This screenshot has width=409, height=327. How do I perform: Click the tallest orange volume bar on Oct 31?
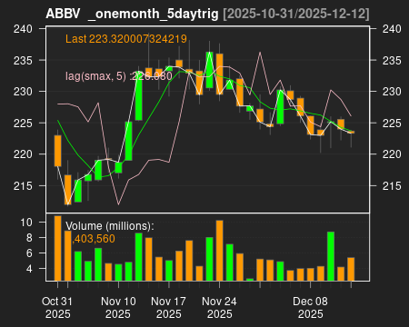coord(57,248)
